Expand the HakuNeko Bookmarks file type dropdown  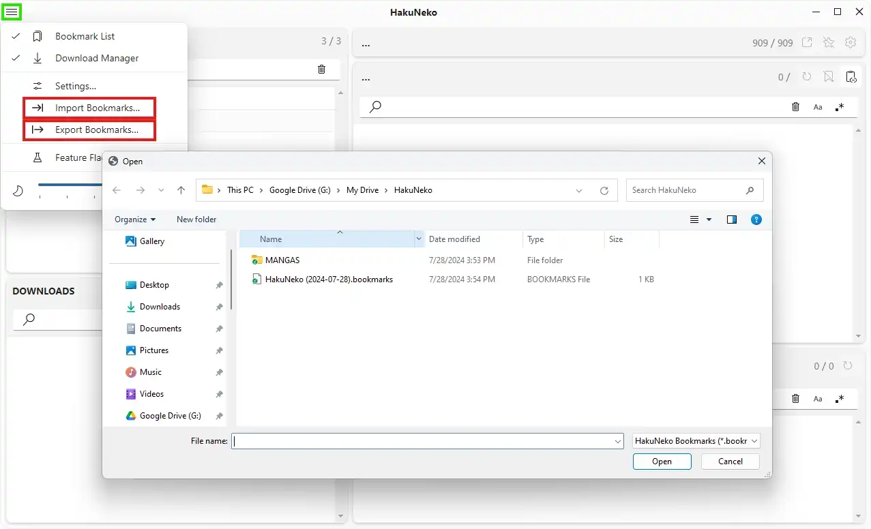coord(696,441)
